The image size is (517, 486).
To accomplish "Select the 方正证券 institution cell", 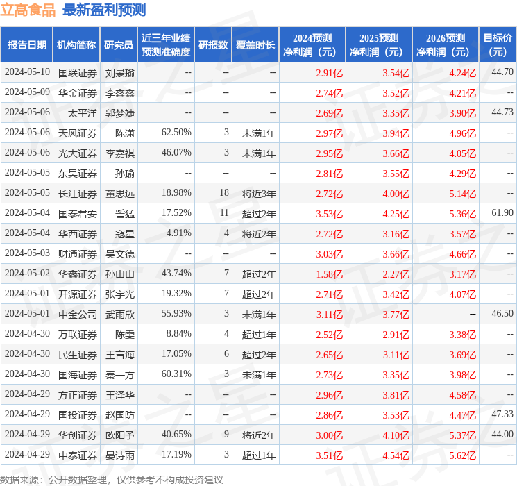I will (x=78, y=395).
